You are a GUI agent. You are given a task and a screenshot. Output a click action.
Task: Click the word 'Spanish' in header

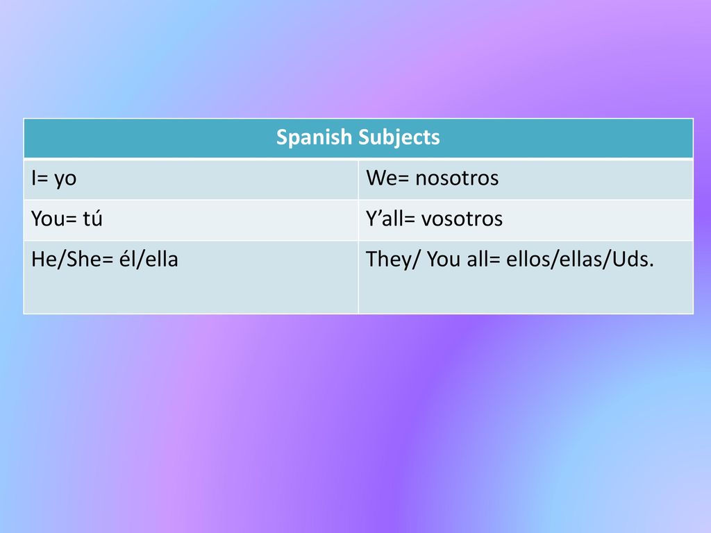(x=314, y=137)
